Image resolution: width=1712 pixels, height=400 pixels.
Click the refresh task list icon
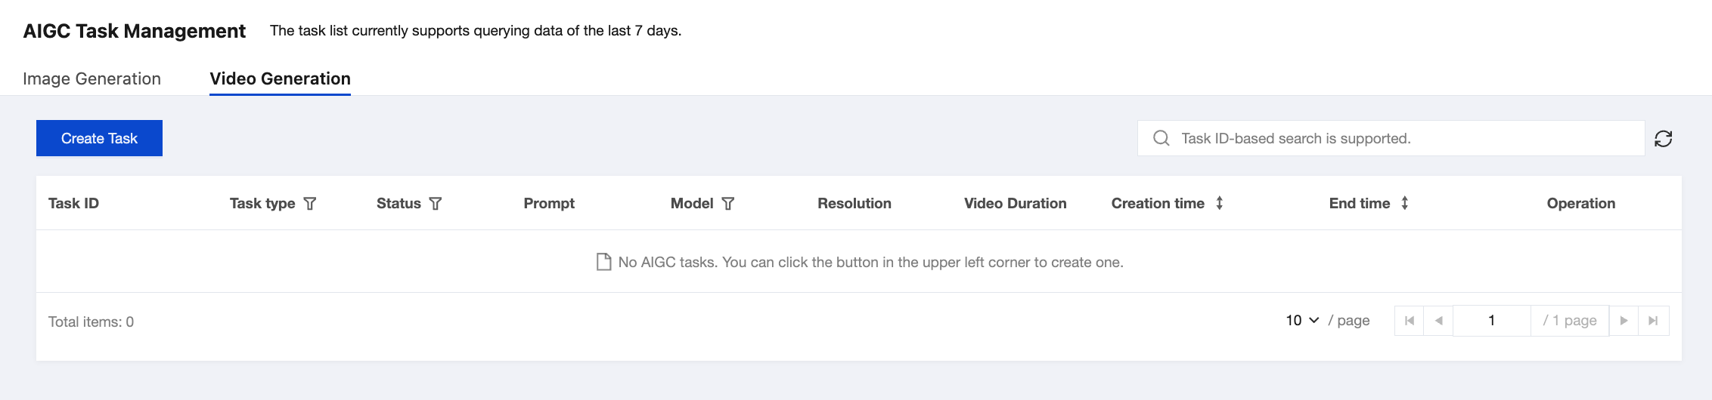[1663, 139]
